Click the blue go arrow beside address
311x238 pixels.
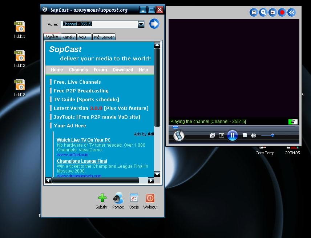point(154,24)
